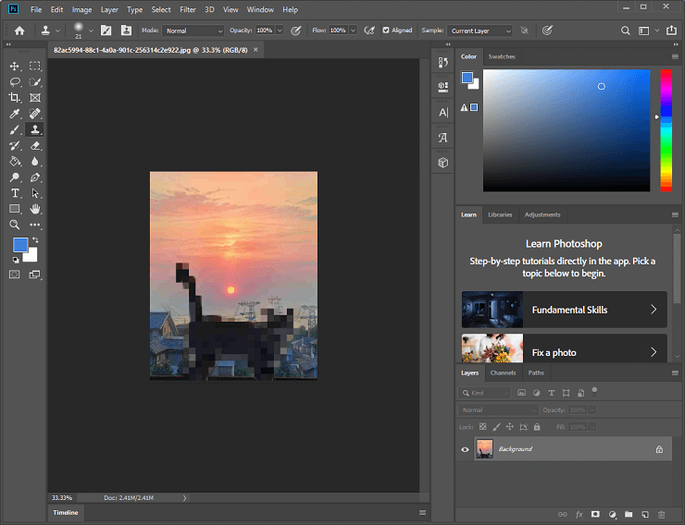Toggle Quick Mask mode
The height and width of the screenshot is (525, 685).
pyautogui.click(x=15, y=275)
